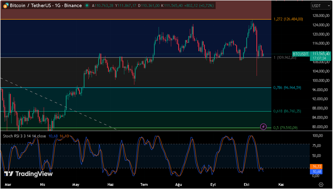
Task: Click price axis label 100.000,00
Action: [x=321, y=81]
